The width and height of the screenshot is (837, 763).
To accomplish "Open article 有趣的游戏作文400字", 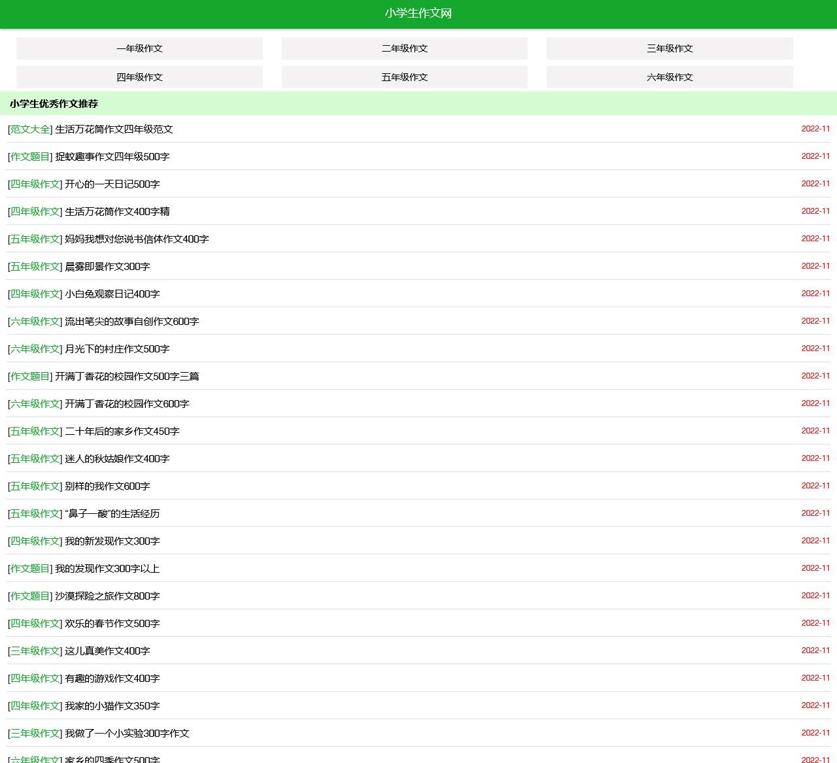I will [112, 679].
